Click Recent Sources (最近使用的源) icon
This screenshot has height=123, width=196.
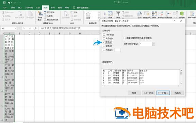tap(45, 20)
